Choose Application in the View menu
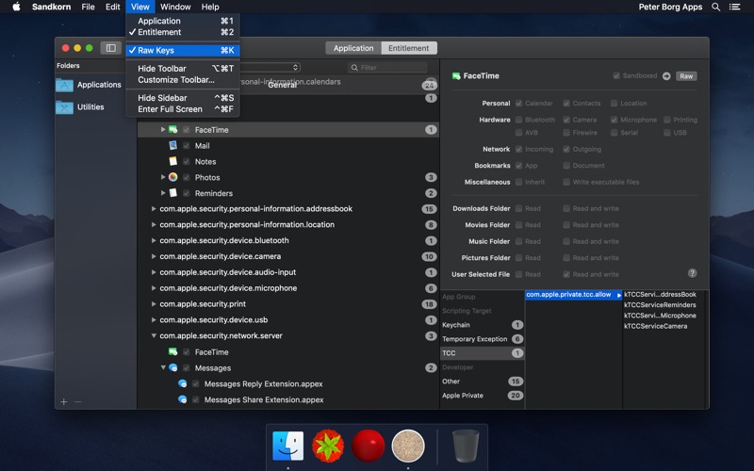The width and height of the screenshot is (754, 471). 183,21
